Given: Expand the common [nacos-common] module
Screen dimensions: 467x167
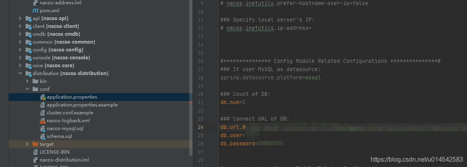Looking at the screenshot, I should 20,42.
